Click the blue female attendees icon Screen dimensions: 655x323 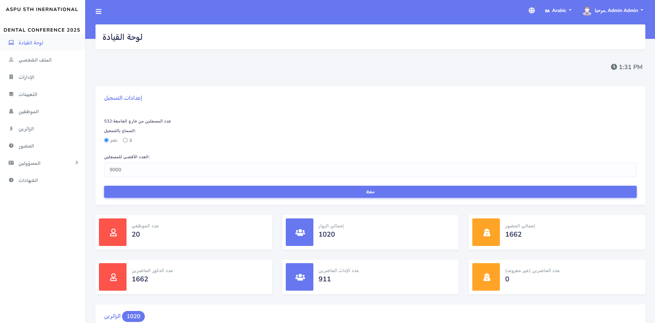click(x=300, y=277)
